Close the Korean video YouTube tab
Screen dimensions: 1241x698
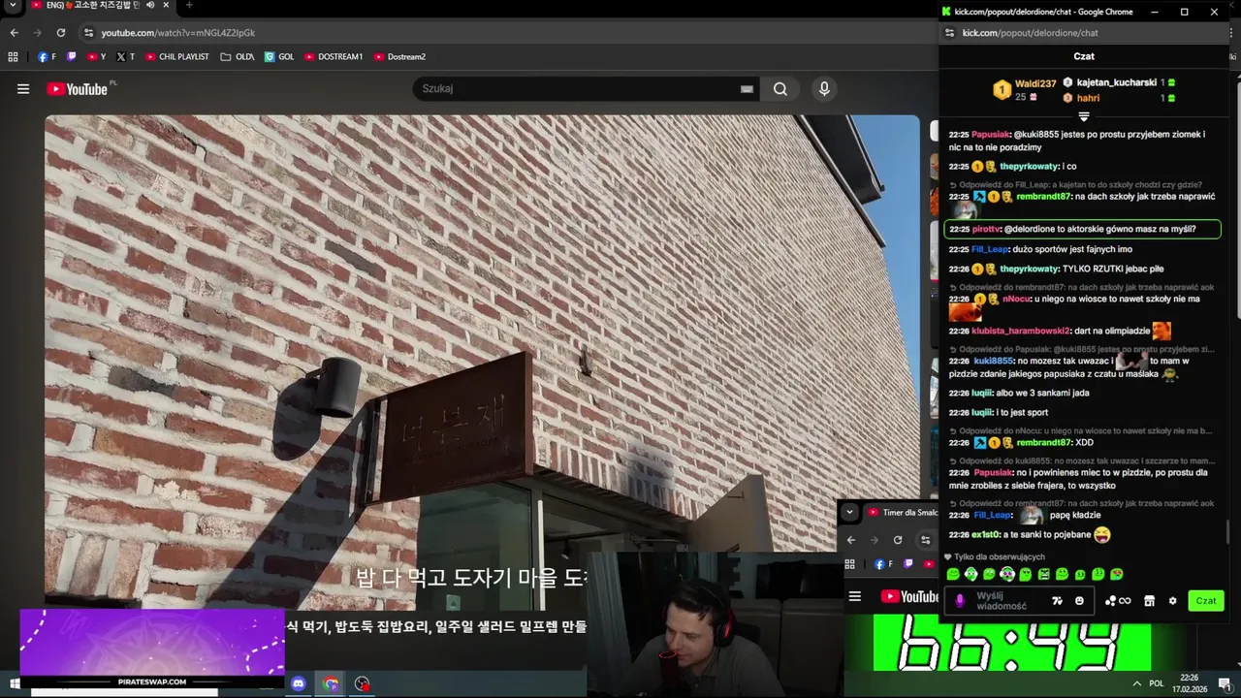click(166, 6)
